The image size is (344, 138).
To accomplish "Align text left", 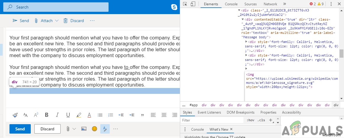I will coord(153,115).
